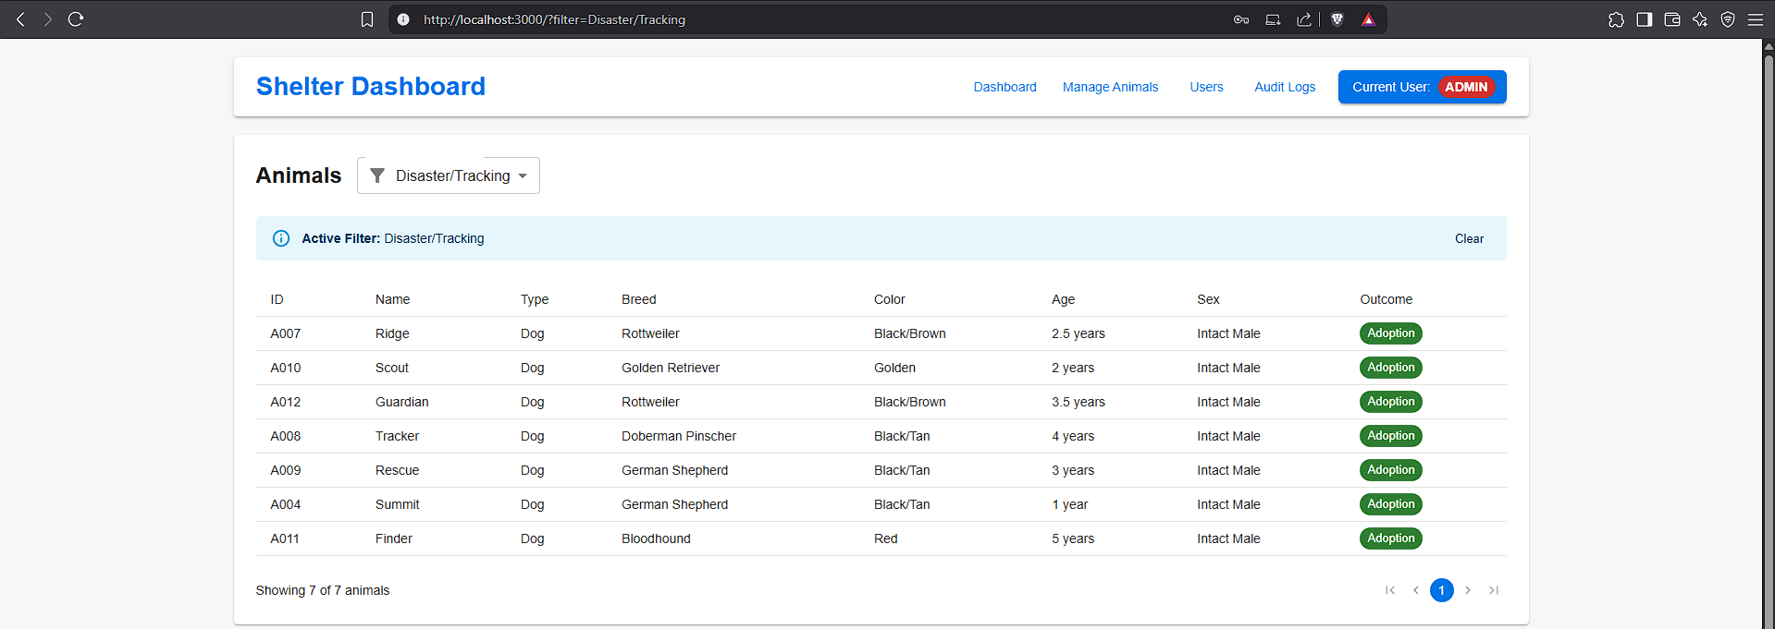Viewport: 1775px width, 629px height.
Task: Click the Red color cell
Action: tap(885, 538)
